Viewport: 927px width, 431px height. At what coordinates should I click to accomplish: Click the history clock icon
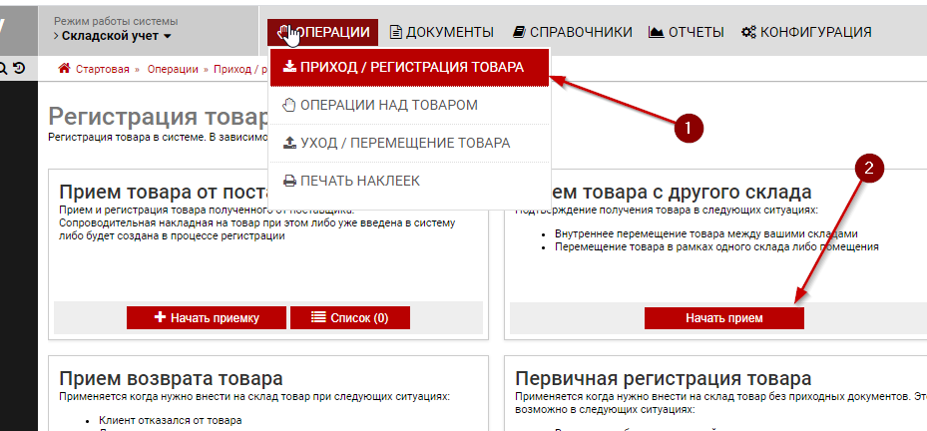(19, 69)
